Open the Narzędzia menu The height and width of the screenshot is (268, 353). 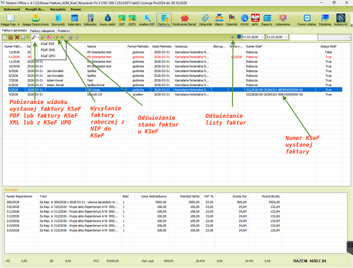(x=58, y=9)
